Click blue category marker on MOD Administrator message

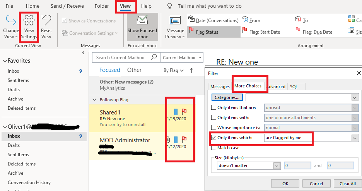pyautogui.click(x=176, y=140)
